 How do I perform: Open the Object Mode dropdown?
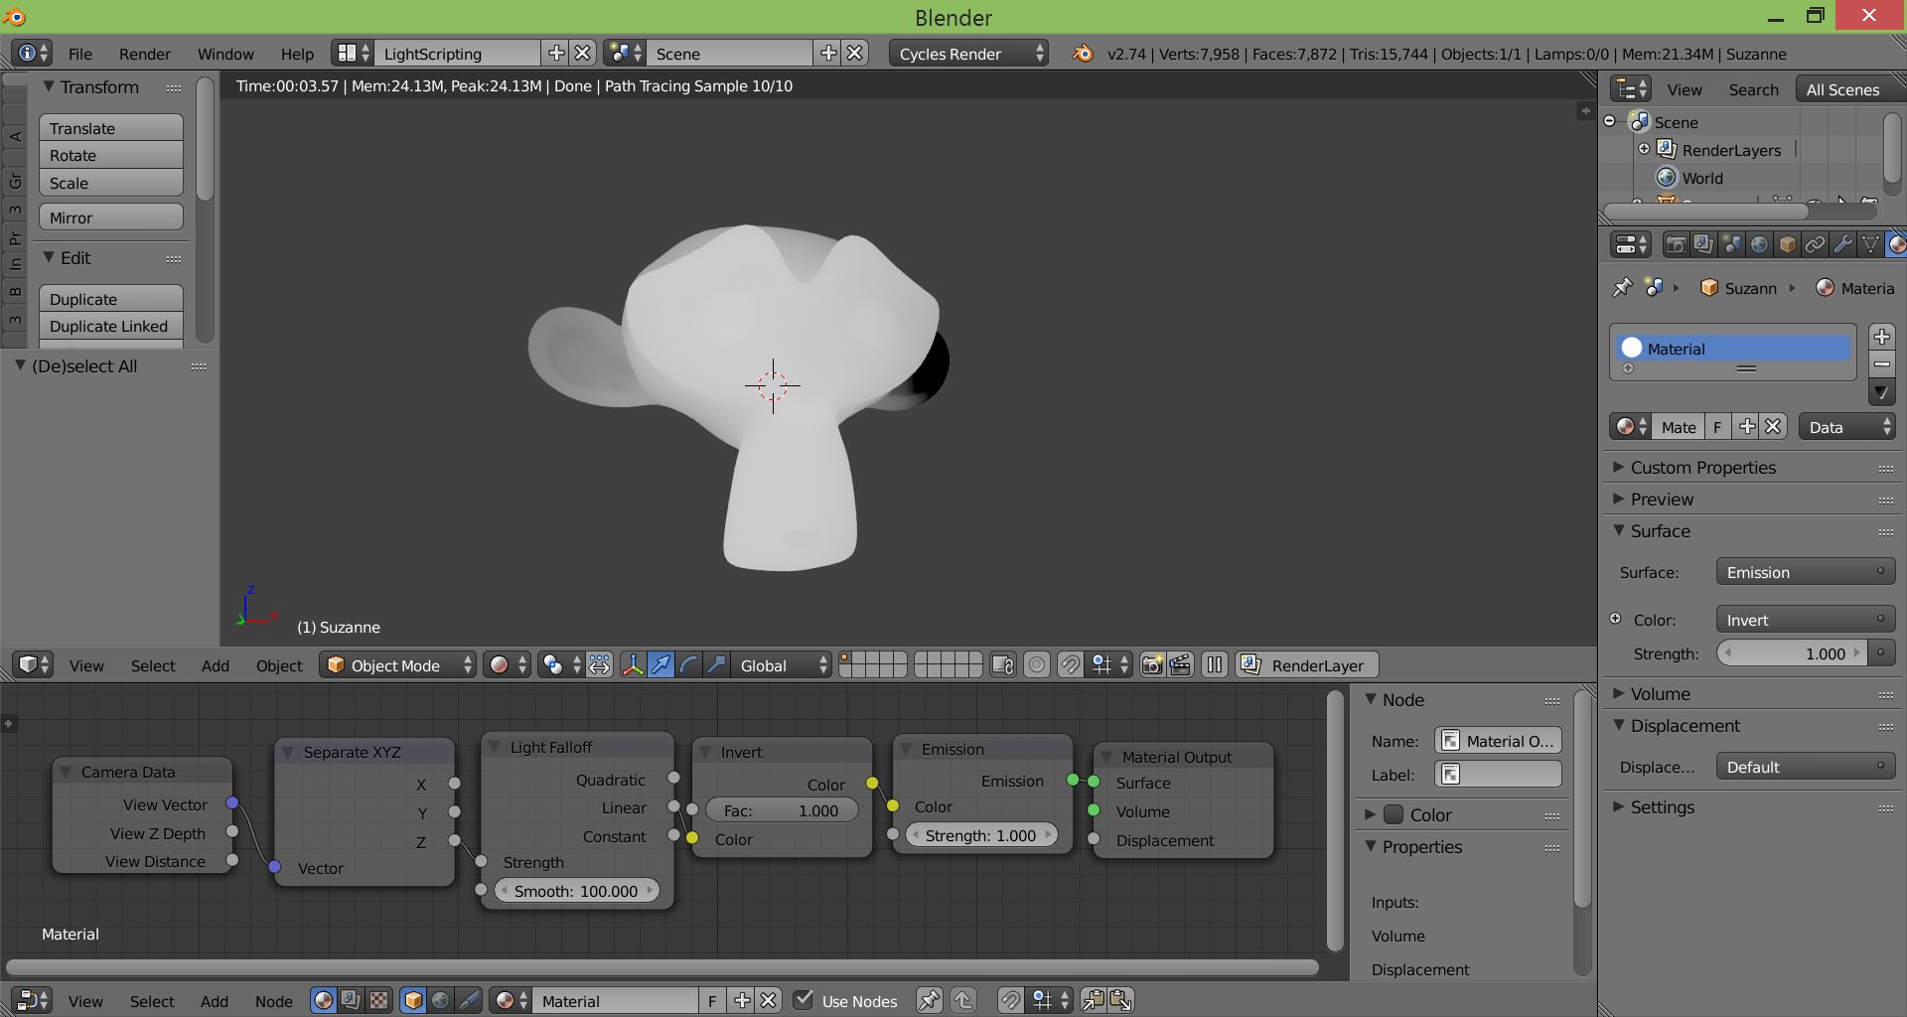(396, 664)
